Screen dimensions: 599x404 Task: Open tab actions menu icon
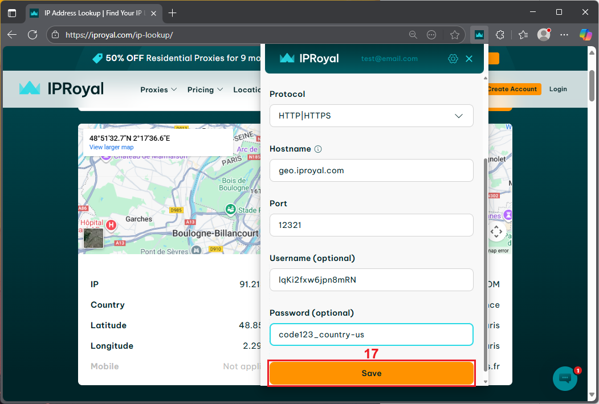pos(12,13)
